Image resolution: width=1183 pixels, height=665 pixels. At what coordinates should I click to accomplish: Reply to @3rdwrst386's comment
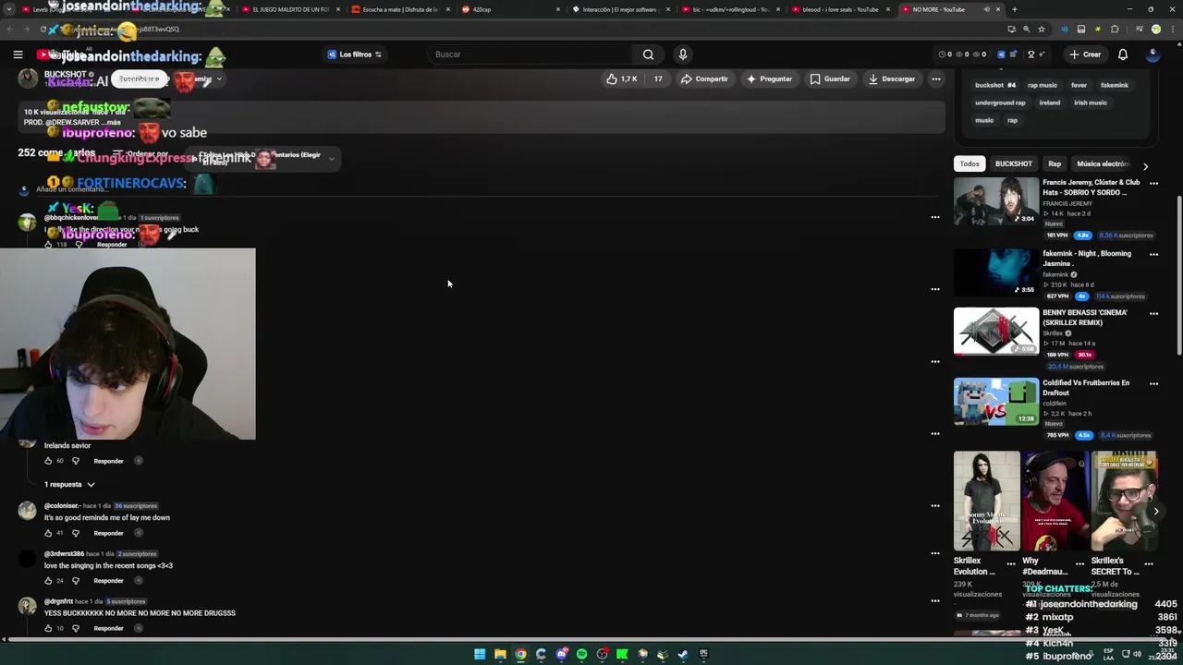108,581
